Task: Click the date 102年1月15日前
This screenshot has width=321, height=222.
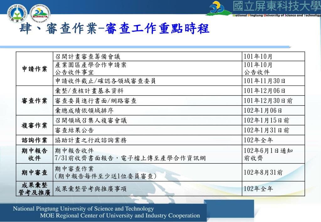Action: pyautogui.click(x=266, y=121)
